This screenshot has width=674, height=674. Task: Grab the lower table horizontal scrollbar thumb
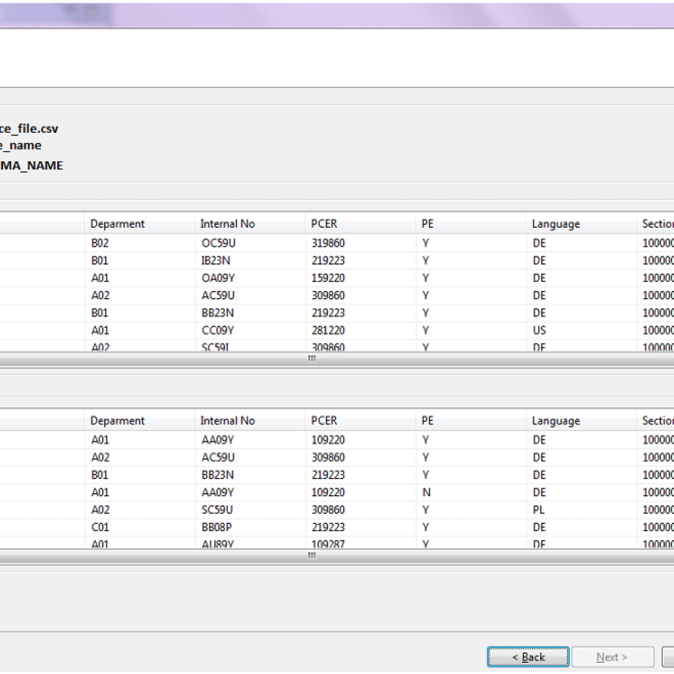click(312, 556)
